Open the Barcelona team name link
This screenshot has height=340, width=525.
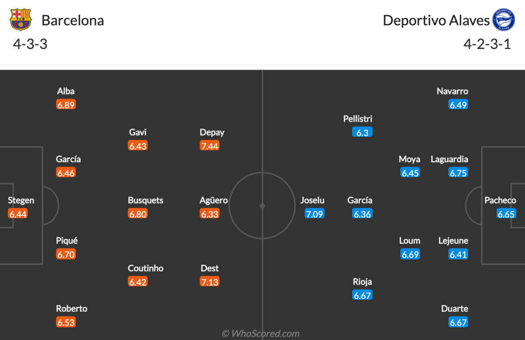tap(73, 21)
